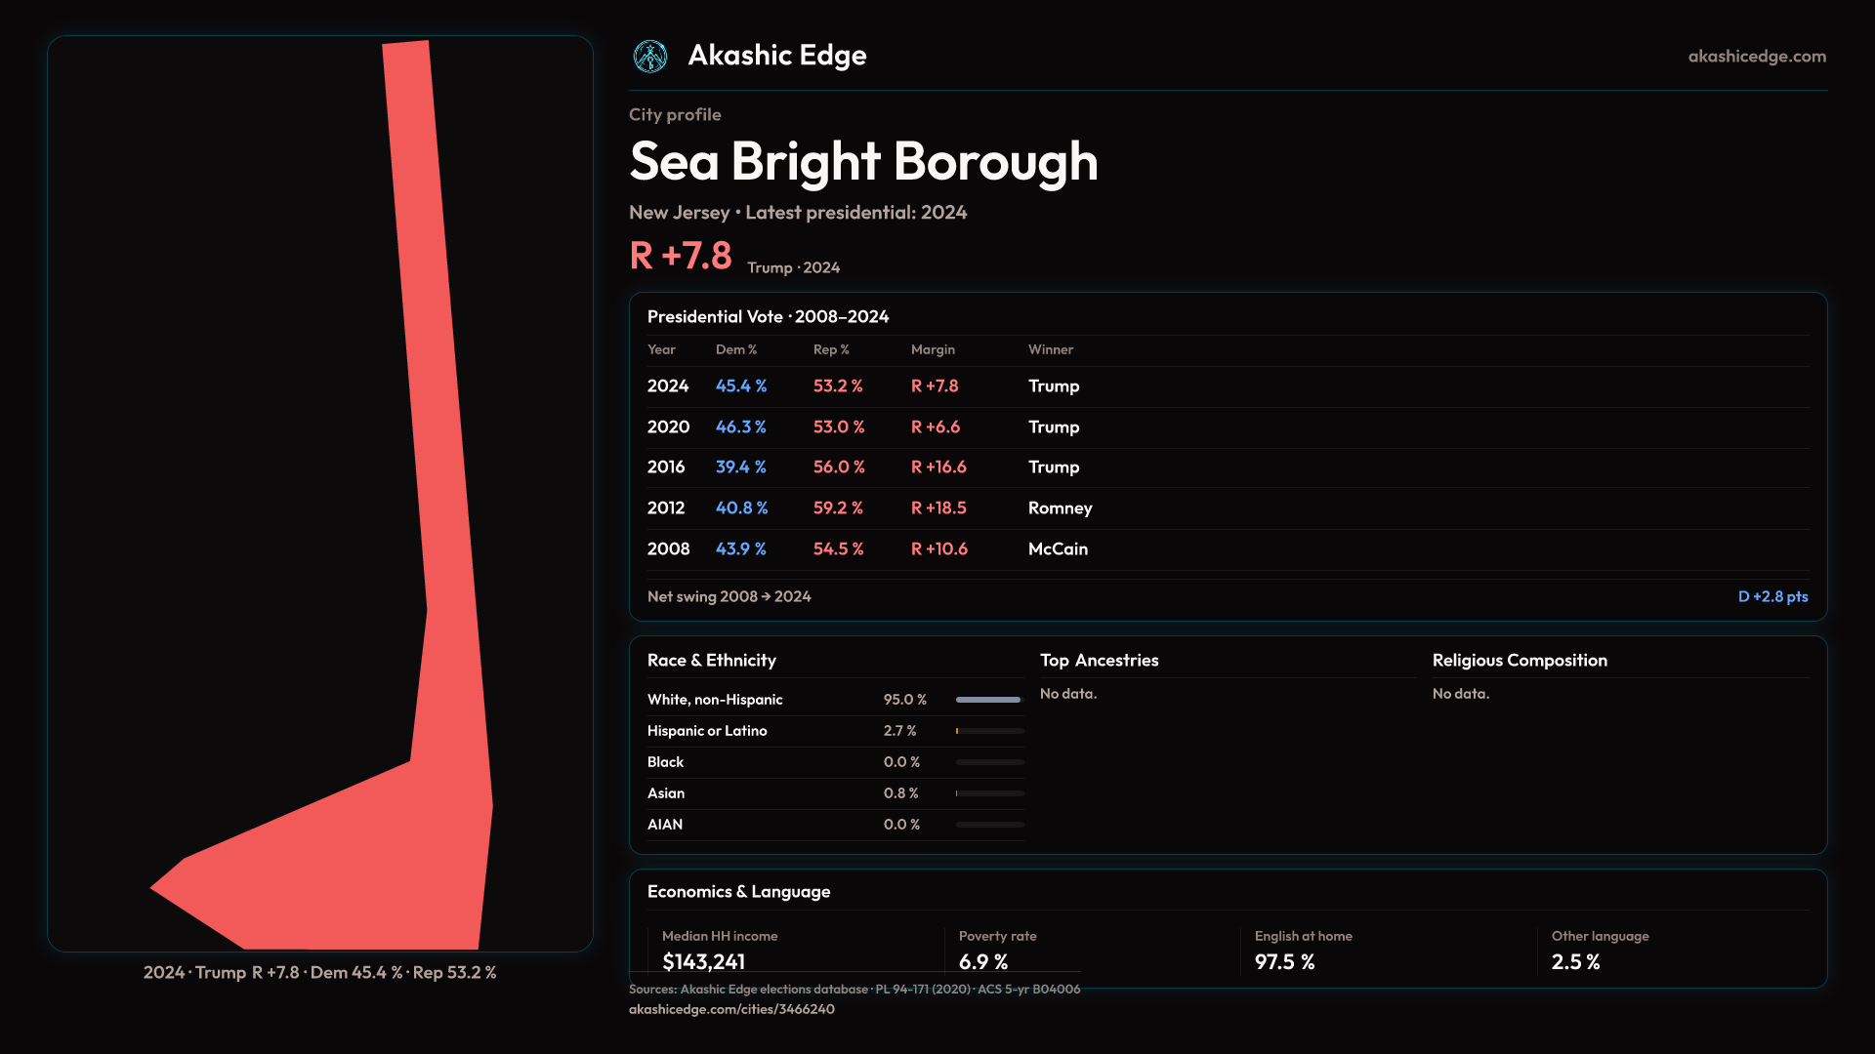Click Romney in the 2012 row
Viewport: 1875px width, 1054px height.
[1060, 508]
